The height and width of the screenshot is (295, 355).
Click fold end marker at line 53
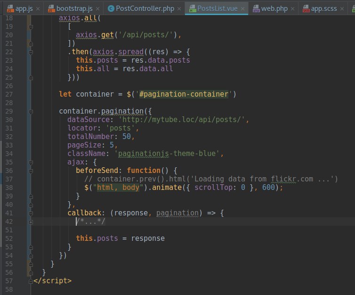[31, 247]
